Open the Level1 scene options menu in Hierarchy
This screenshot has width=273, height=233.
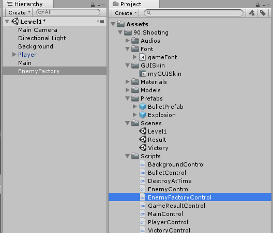pyautogui.click(x=100, y=21)
